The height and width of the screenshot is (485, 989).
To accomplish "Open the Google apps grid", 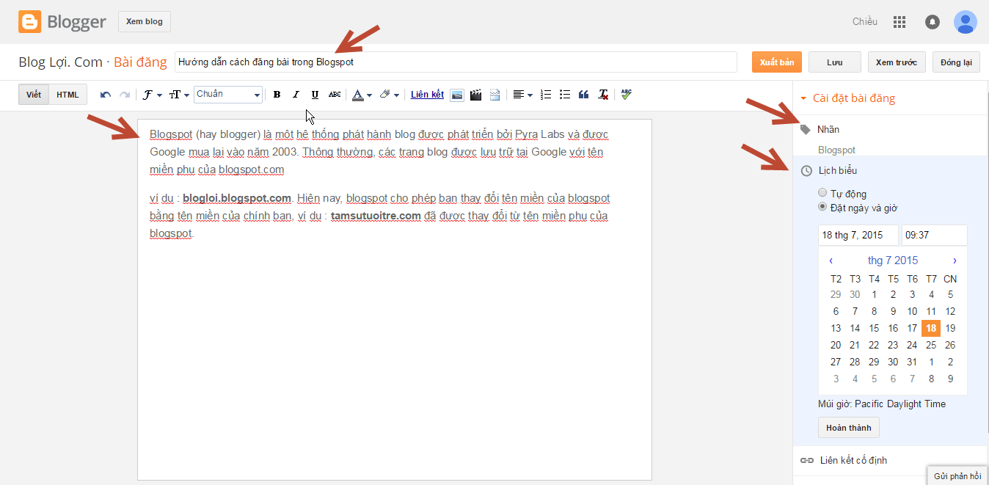I will tap(899, 22).
